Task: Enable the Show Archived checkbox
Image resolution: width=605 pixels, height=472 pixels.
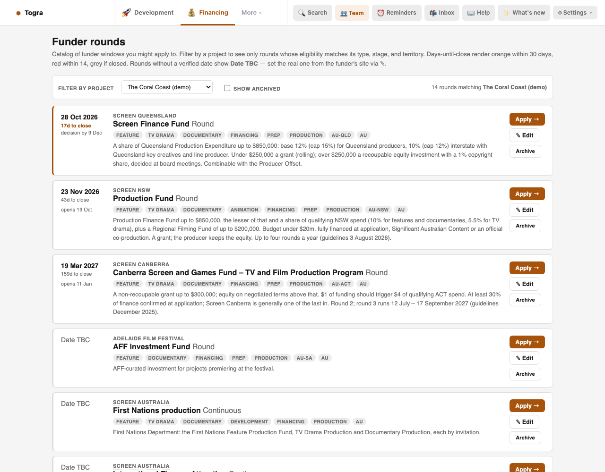Action: tap(227, 88)
